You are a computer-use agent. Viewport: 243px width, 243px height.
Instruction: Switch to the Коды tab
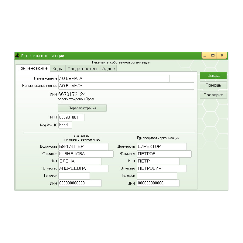57,69
